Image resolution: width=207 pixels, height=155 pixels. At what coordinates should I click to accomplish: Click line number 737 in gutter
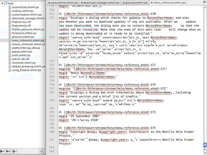pos(51,120)
